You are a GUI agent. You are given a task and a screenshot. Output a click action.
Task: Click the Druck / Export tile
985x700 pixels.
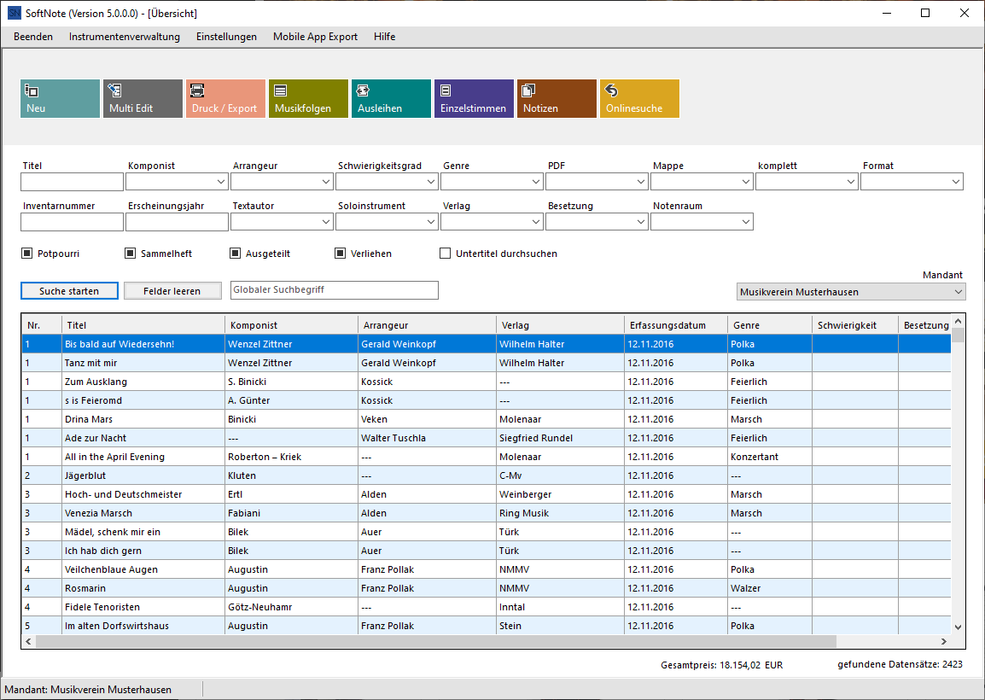(x=225, y=99)
